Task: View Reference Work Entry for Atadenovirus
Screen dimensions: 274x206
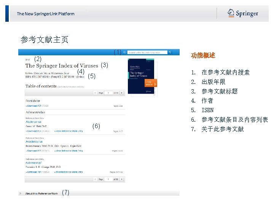Action: [68, 131]
